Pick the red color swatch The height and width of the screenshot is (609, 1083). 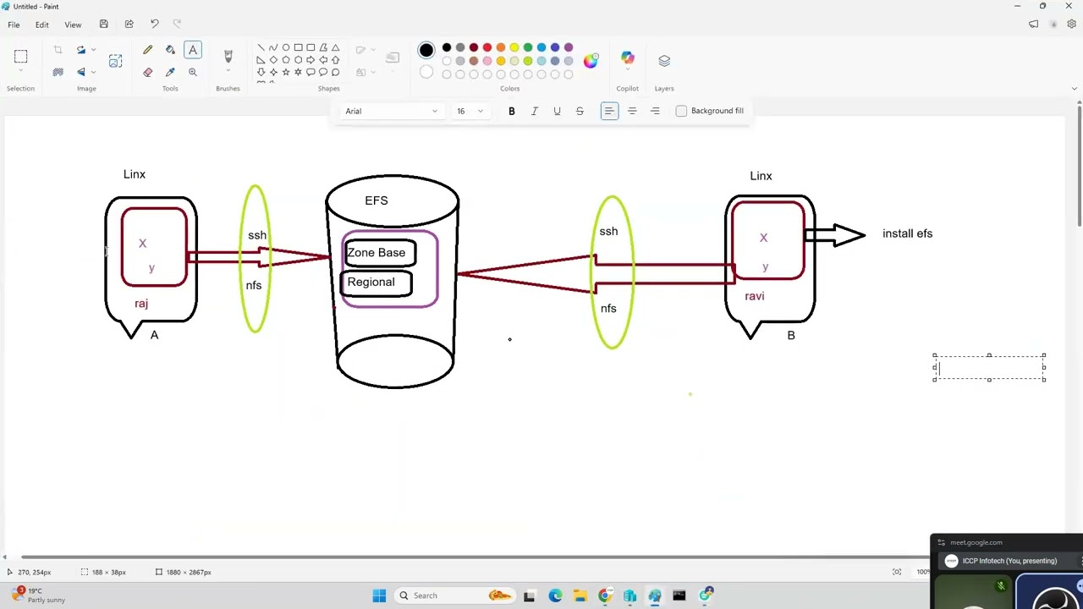(x=487, y=47)
